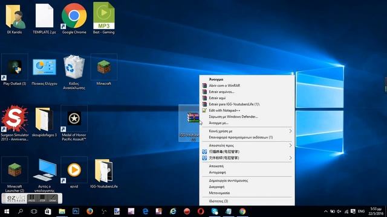Choose Επαναφορά προηγούμενων εκδόσεων
The image size is (387, 217).
point(247,137)
